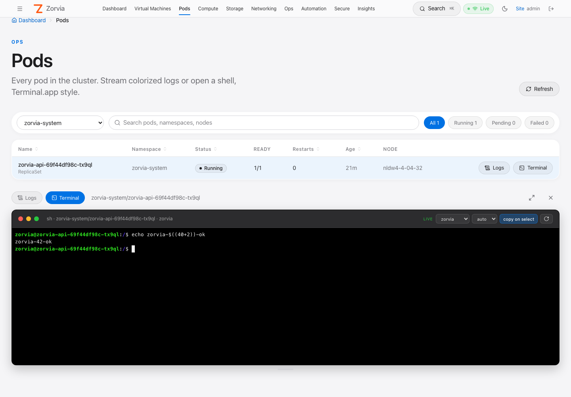The height and width of the screenshot is (397, 571).
Task: Toggle dark mode moon icon
Action: [505, 9]
